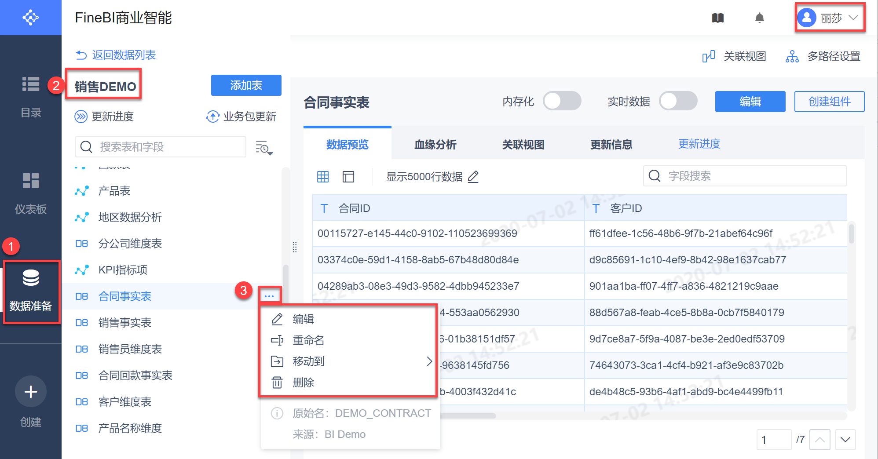Click the user avatar icon for 丽莎
Image resolution: width=878 pixels, height=459 pixels.
(x=807, y=18)
